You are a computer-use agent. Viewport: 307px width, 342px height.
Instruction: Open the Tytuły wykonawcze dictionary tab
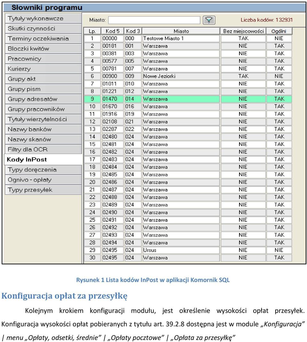pyautogui.click(x=43, y=19)
